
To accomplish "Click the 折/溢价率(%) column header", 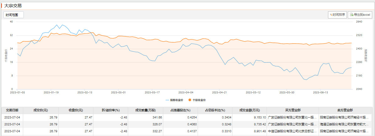I will pos(111,110).
